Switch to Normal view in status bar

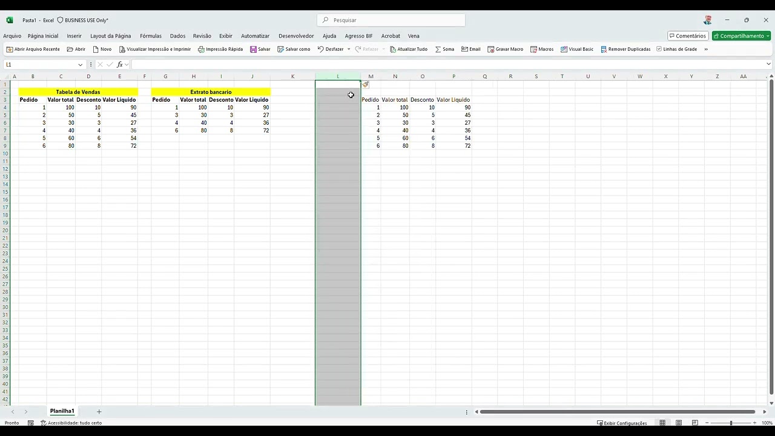[662, 423]
